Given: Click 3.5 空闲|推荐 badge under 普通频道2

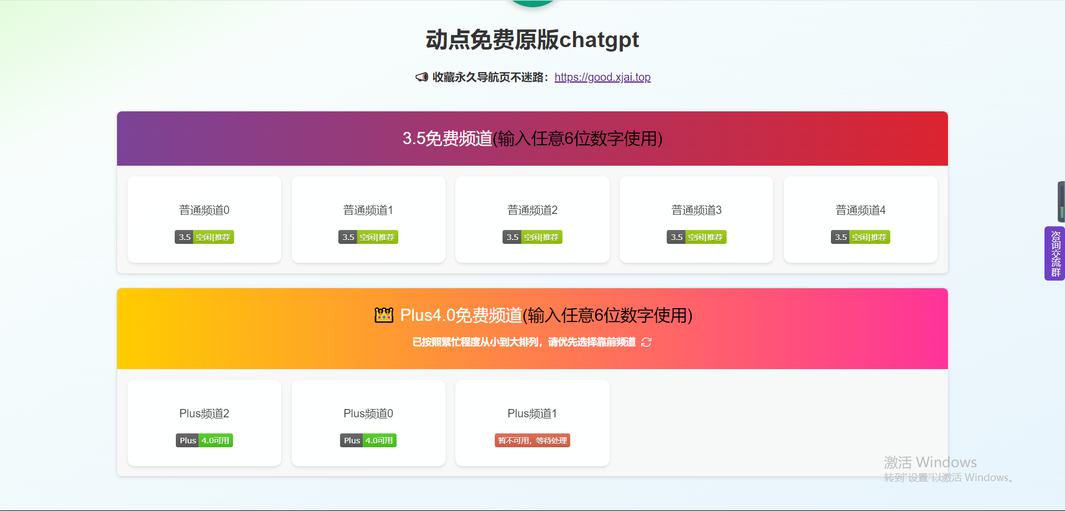Looking at the screenshot, I should pos(532,237).
